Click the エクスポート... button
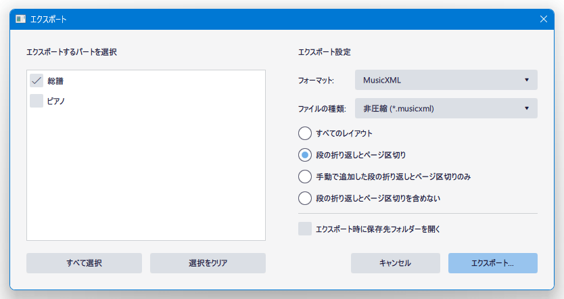 pos(493,263)
